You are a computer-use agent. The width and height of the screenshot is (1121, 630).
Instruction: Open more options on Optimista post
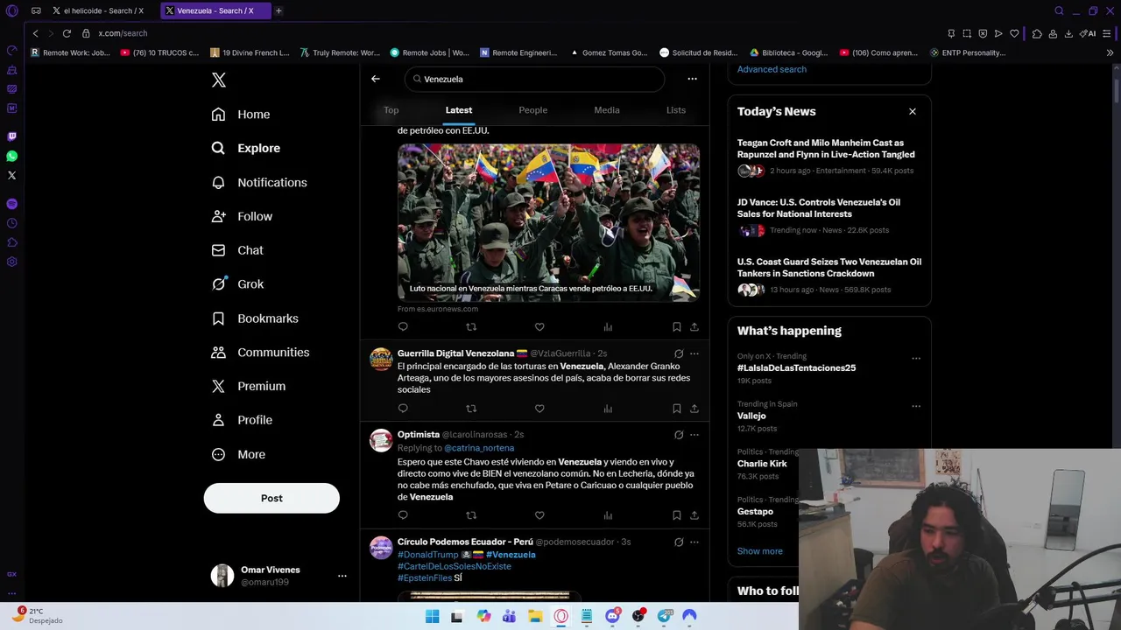pos(694,435)
